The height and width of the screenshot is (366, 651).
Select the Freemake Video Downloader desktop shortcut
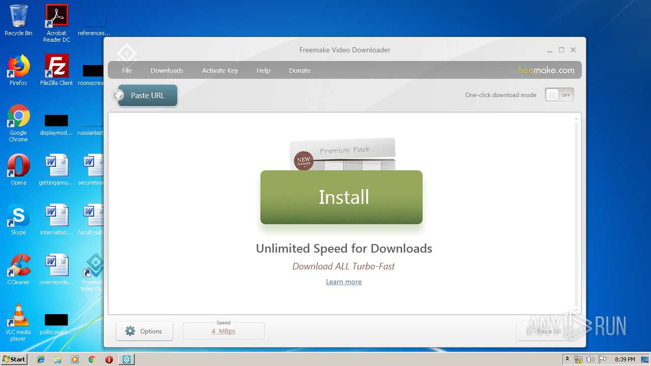93,272
